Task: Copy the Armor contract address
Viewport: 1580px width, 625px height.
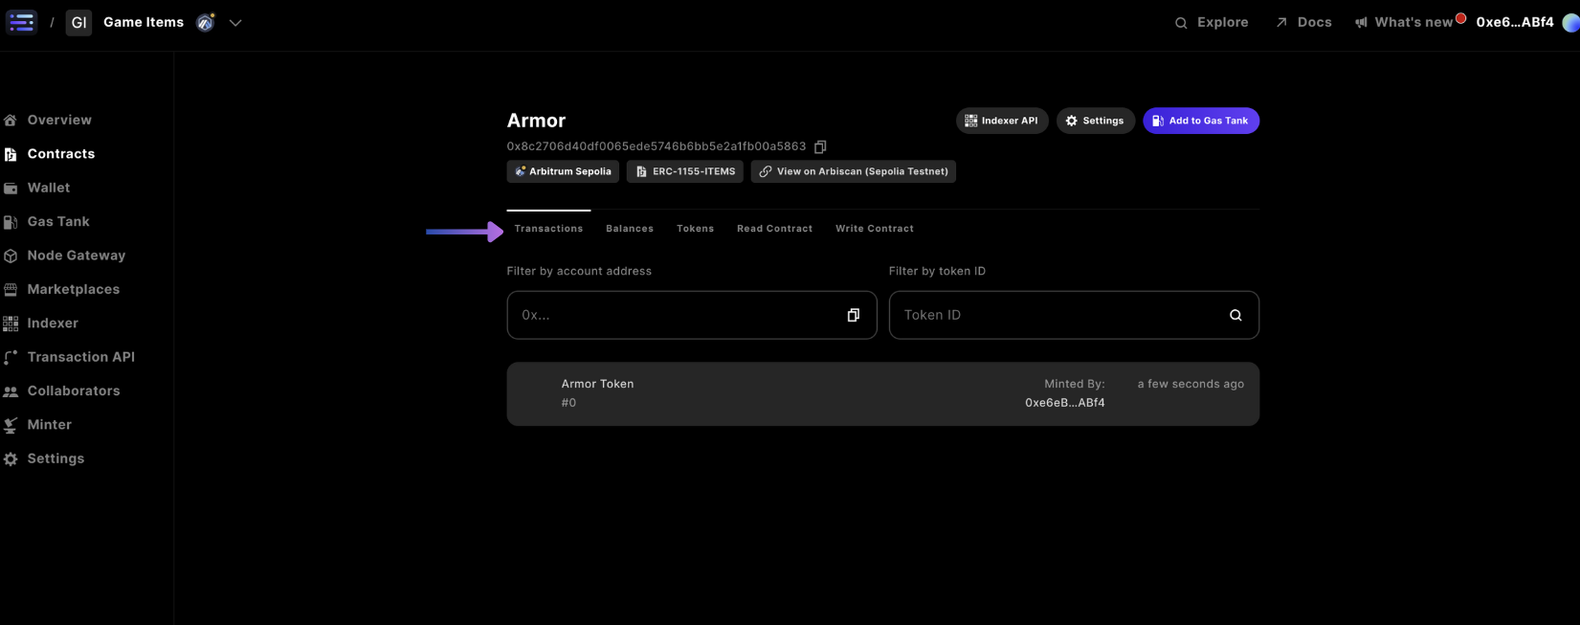Action: pyautogui.click(x=820, y=146)
